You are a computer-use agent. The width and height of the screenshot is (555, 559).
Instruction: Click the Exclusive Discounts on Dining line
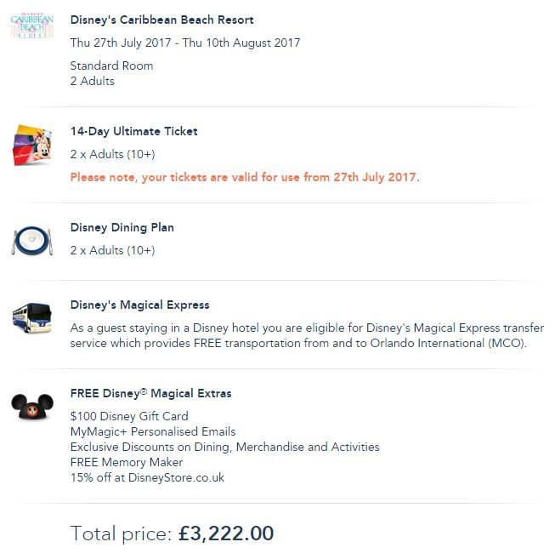coord(224,447)
